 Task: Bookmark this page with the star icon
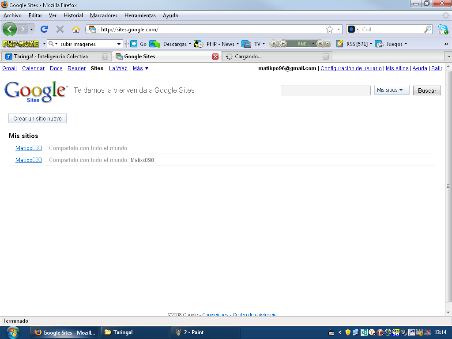(330, 30)
